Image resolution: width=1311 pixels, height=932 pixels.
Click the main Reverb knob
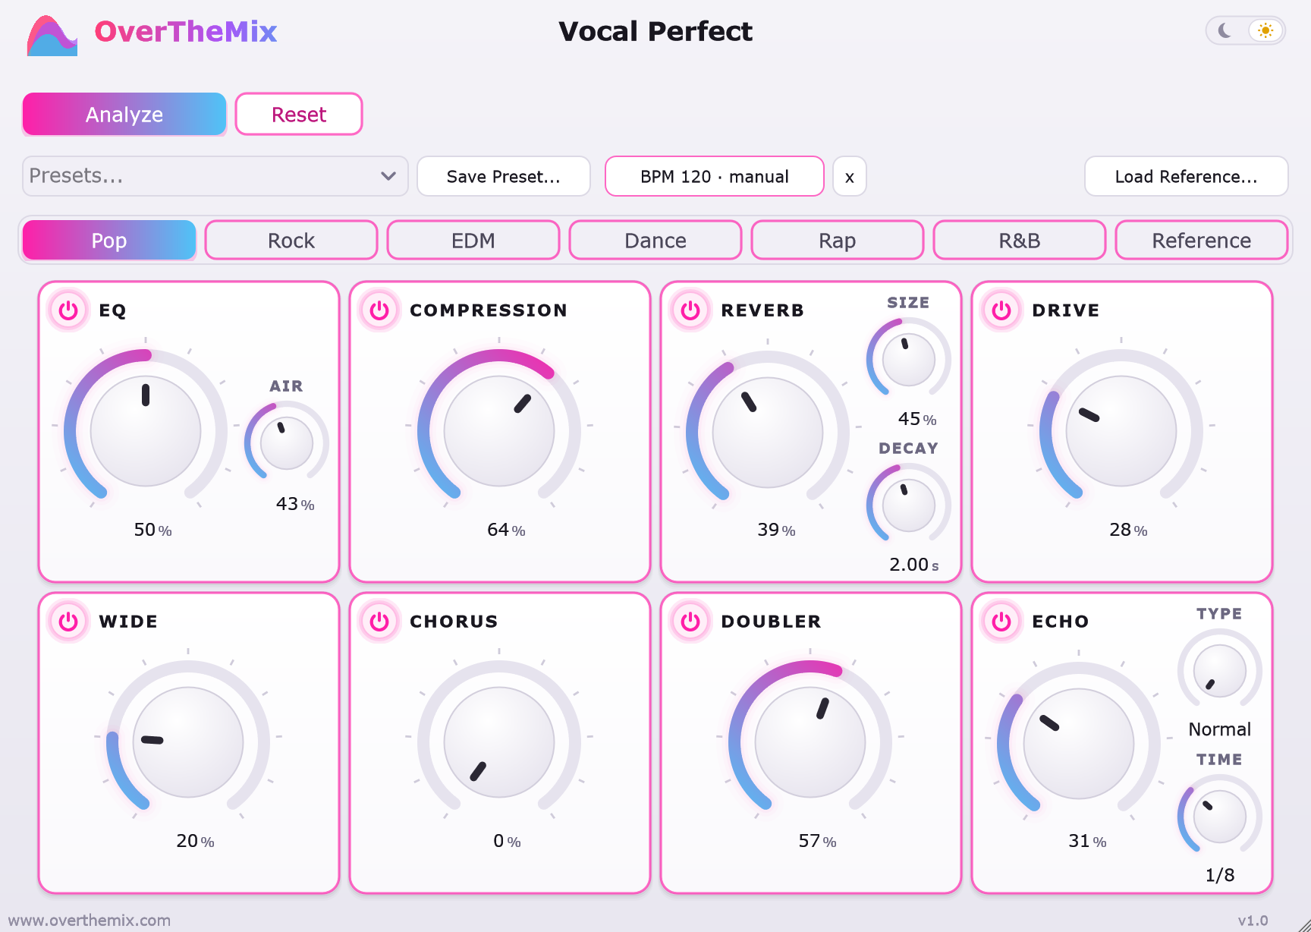[768, 433]
